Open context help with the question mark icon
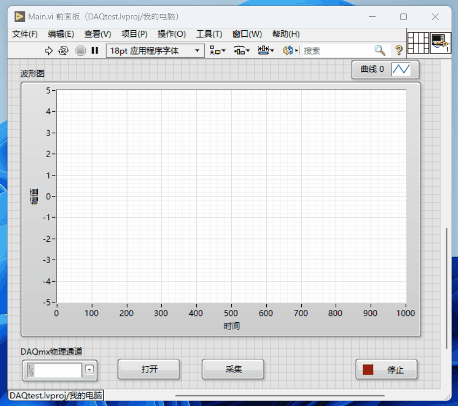The image size is (458, 406). point(398,50)
